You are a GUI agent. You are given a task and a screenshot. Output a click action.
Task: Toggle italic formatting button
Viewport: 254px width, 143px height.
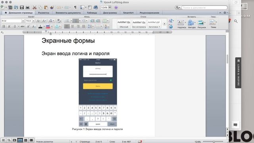(x=9, y=27)
